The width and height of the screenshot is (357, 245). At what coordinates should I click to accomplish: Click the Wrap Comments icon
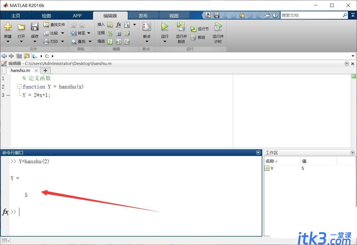coord(127,33)
